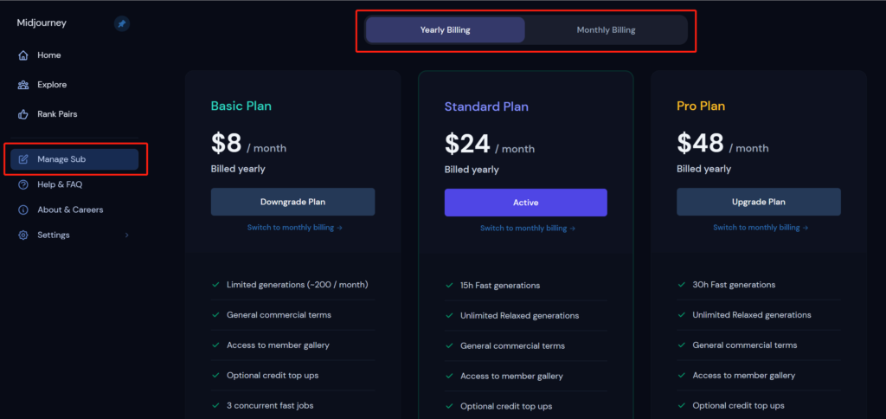Click the pin icon beside Midjourney
Viewport: 886px width, 419px height.
[x=121, y=23]
